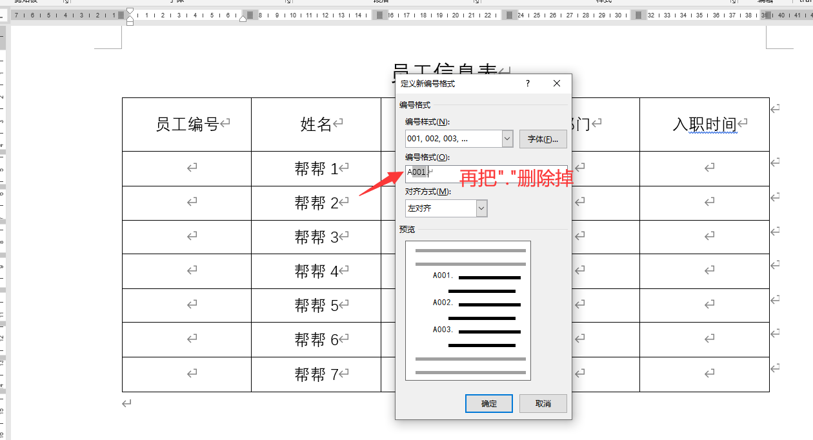Click the numbering preview box
This screenshot has height=440, width=813.
pos(468,310)
